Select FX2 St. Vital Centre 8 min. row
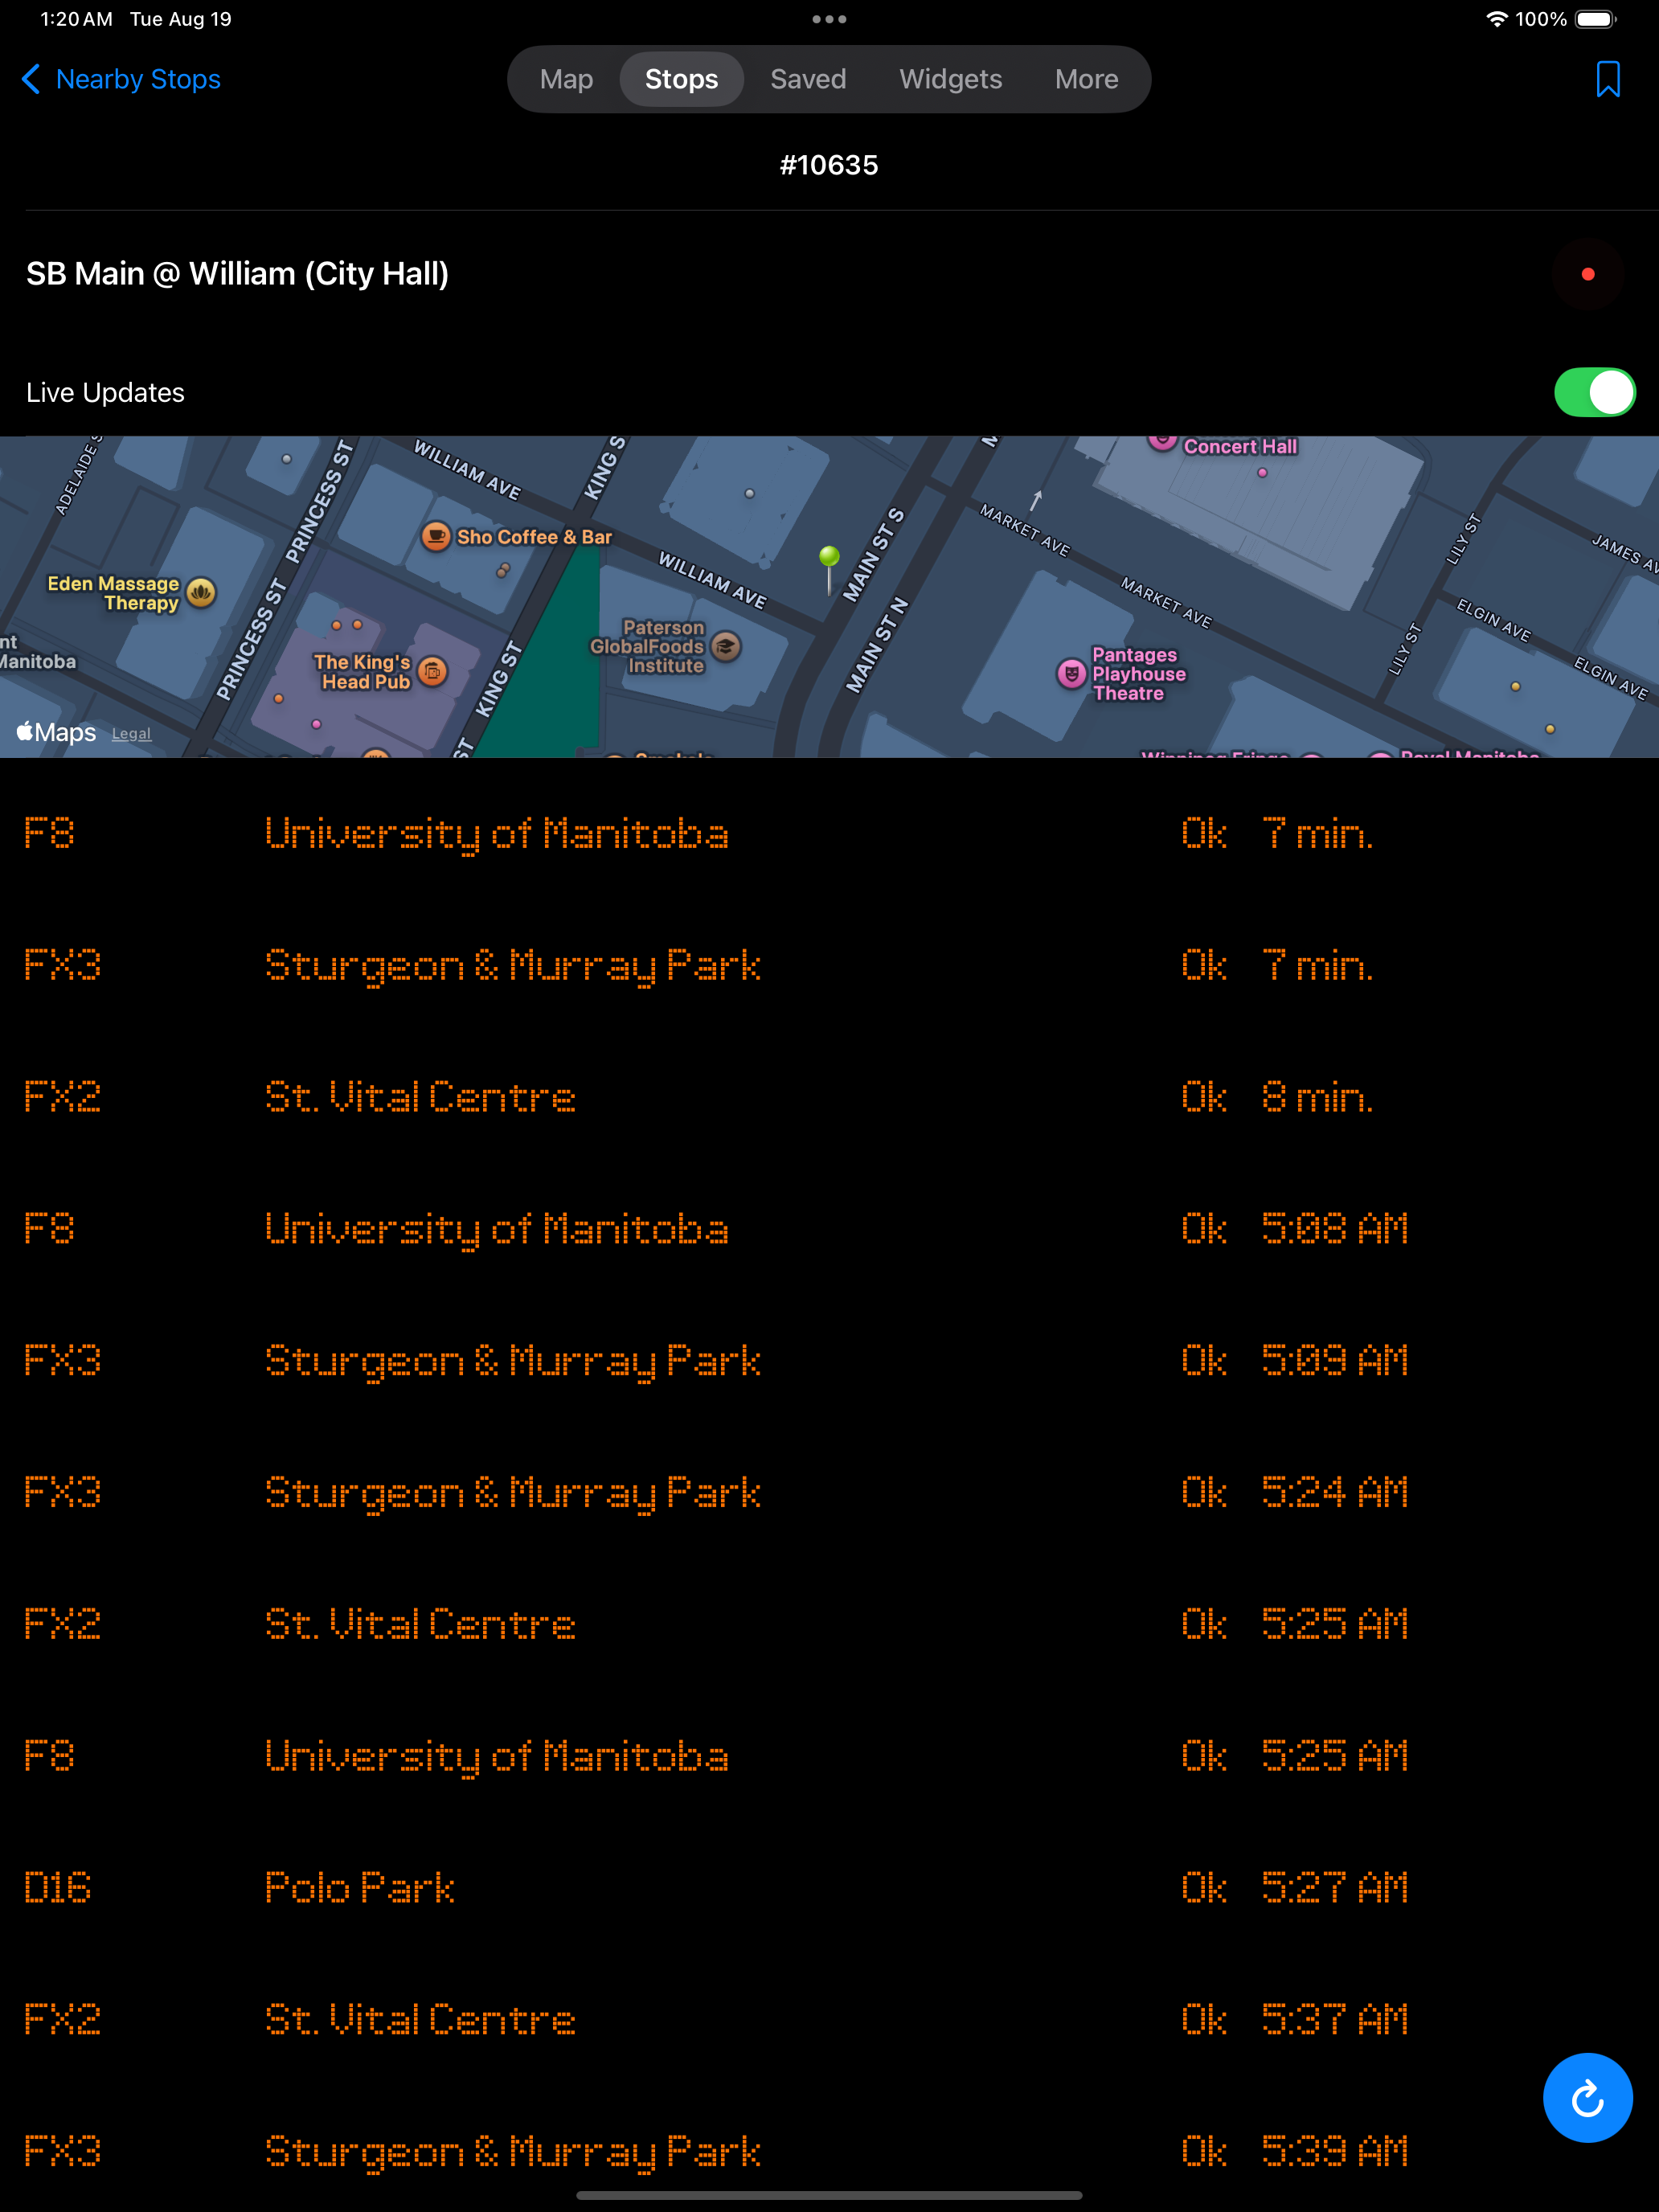The width and height of the screenshot is (1659, 2212). point(829,1097)
